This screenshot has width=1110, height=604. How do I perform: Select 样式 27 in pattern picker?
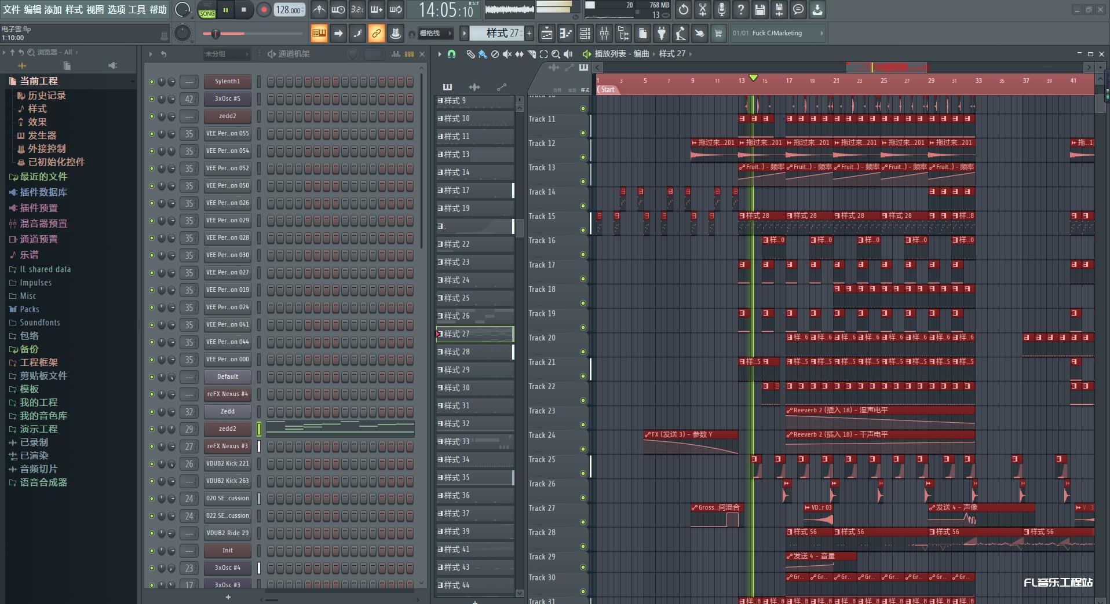(474, 334)
